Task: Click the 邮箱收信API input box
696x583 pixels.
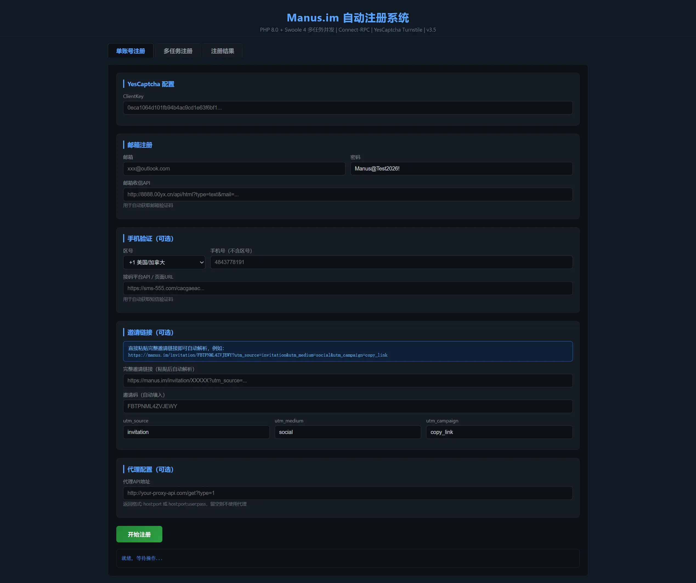Action: click(347, 194)
